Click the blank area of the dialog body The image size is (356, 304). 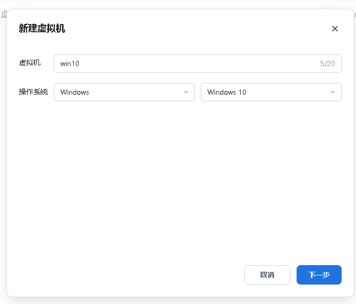click(179, 179)
